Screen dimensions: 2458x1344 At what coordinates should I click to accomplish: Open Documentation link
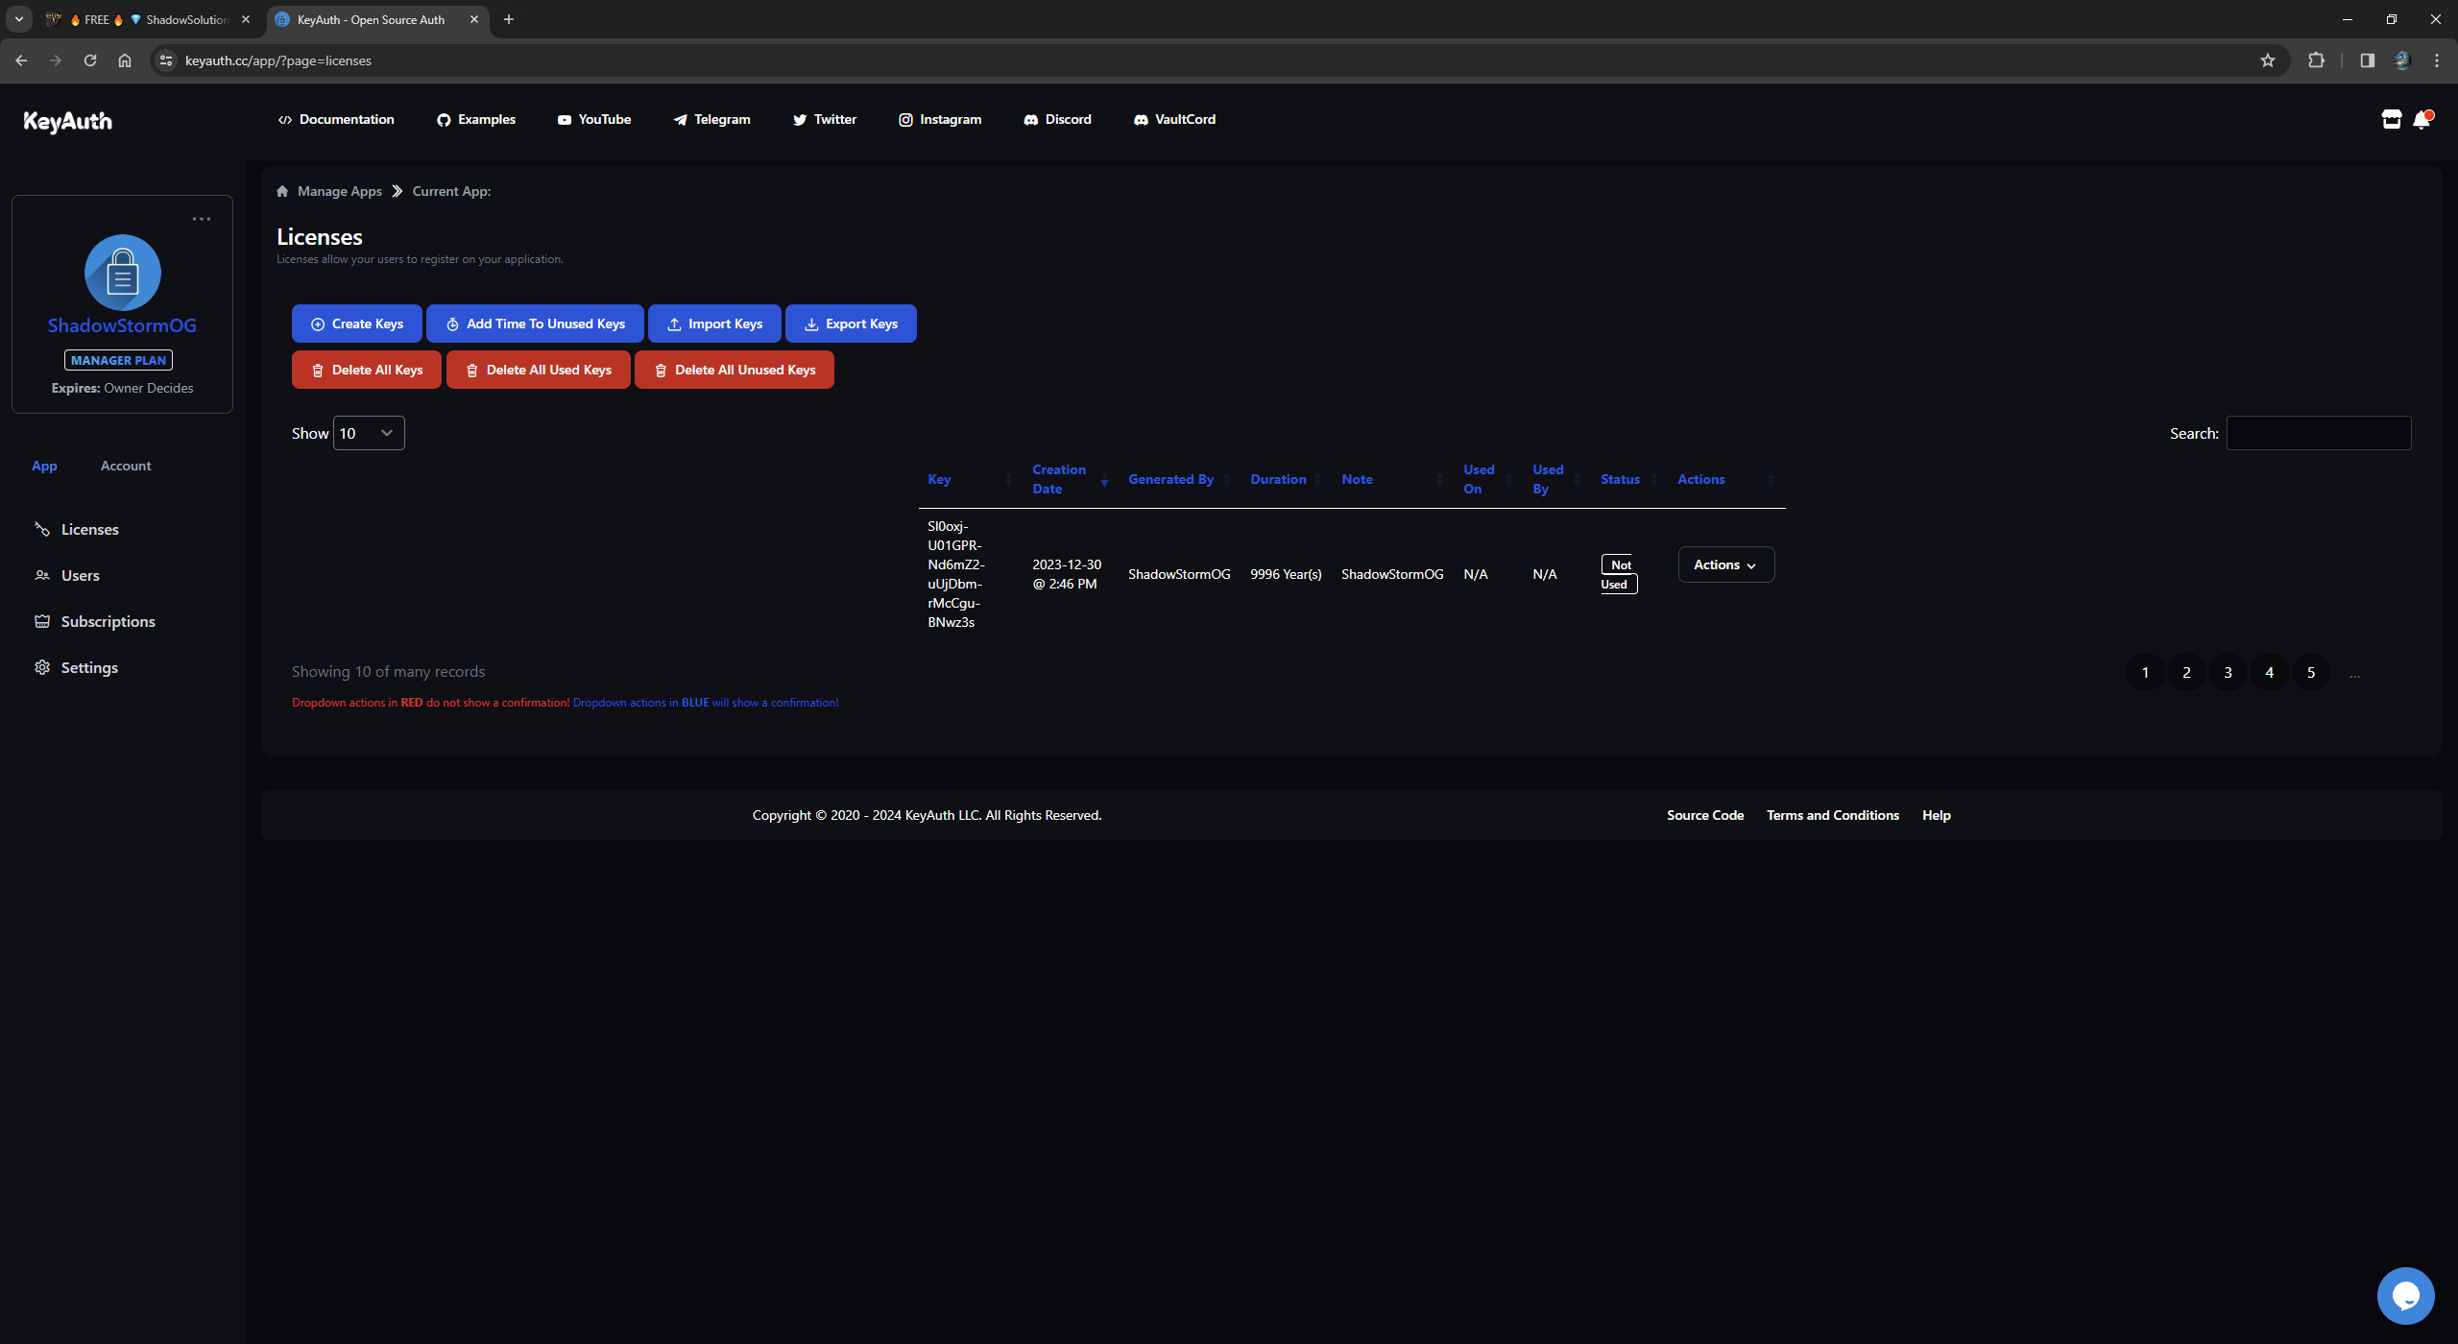click(336, 119)
